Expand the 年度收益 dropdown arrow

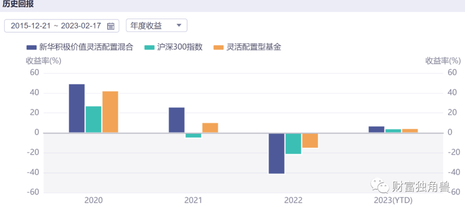tap(179, 26)
